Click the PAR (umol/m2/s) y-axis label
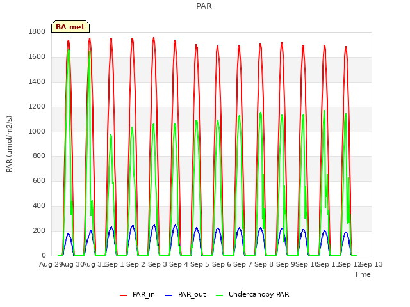Image resolution: width=410 pixels, height=307 pixels. (x=9, y=144)
